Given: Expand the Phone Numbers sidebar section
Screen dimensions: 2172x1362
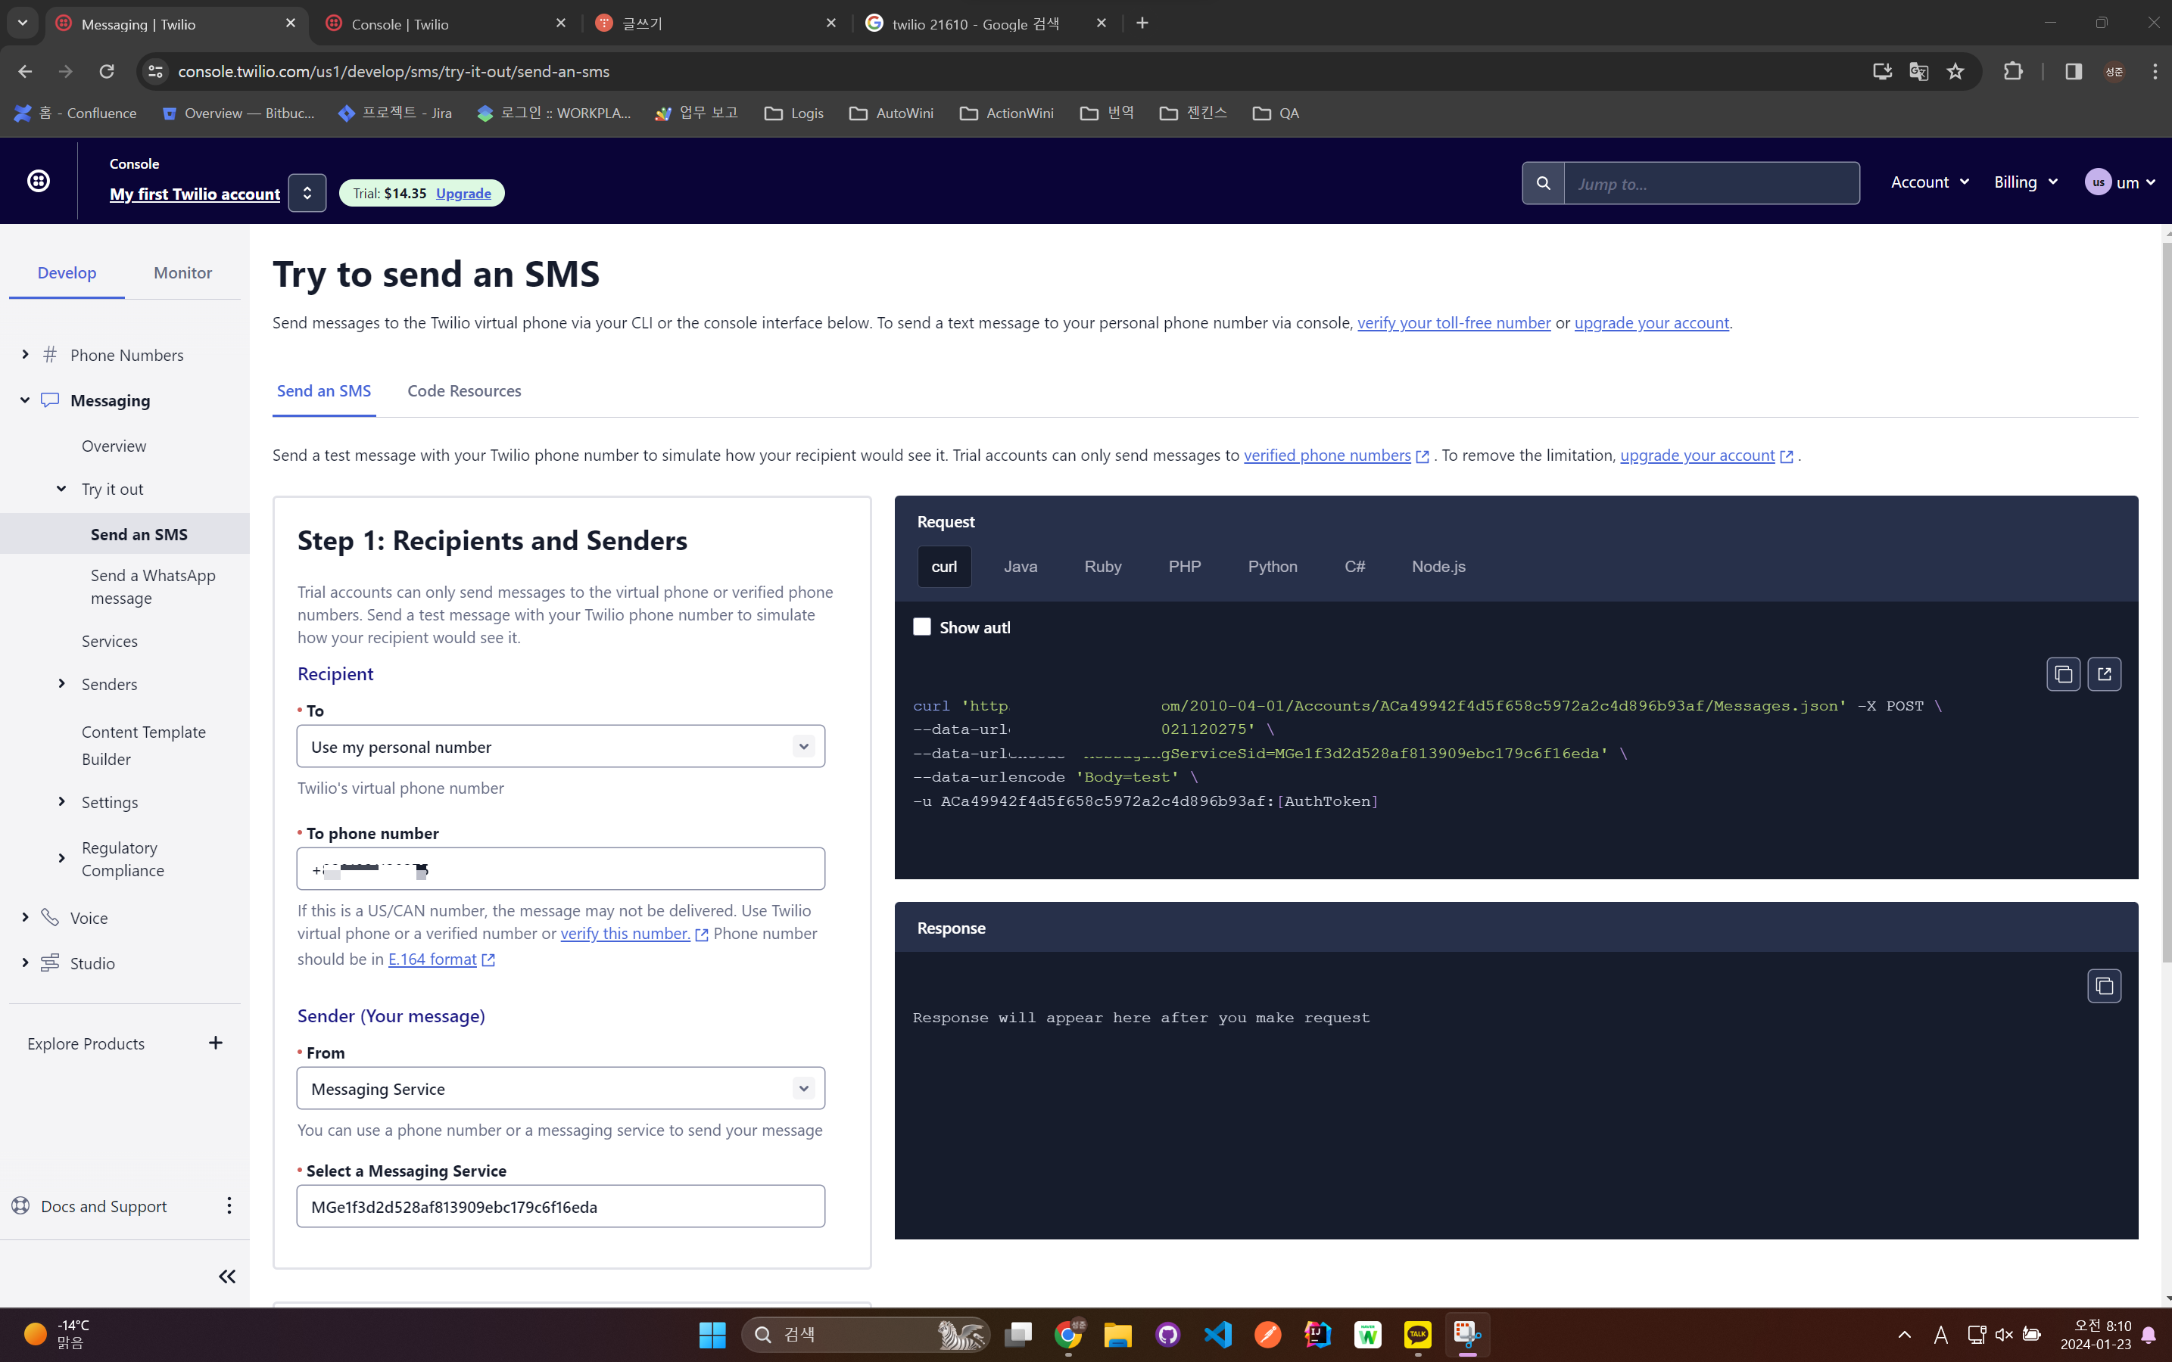Looking at the screenshot, I should [x=25, y=355].
